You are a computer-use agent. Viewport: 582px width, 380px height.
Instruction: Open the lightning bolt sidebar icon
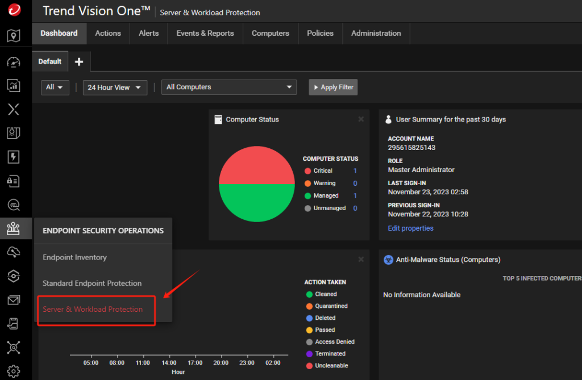[14, 157]
